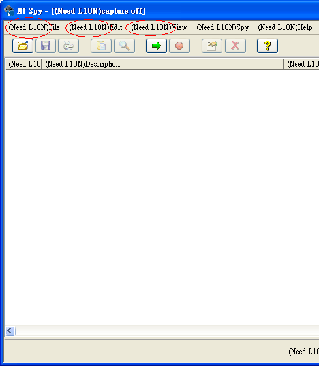Click the narrow first column header
Screen dimensions: 319x366
click(23, 64)
